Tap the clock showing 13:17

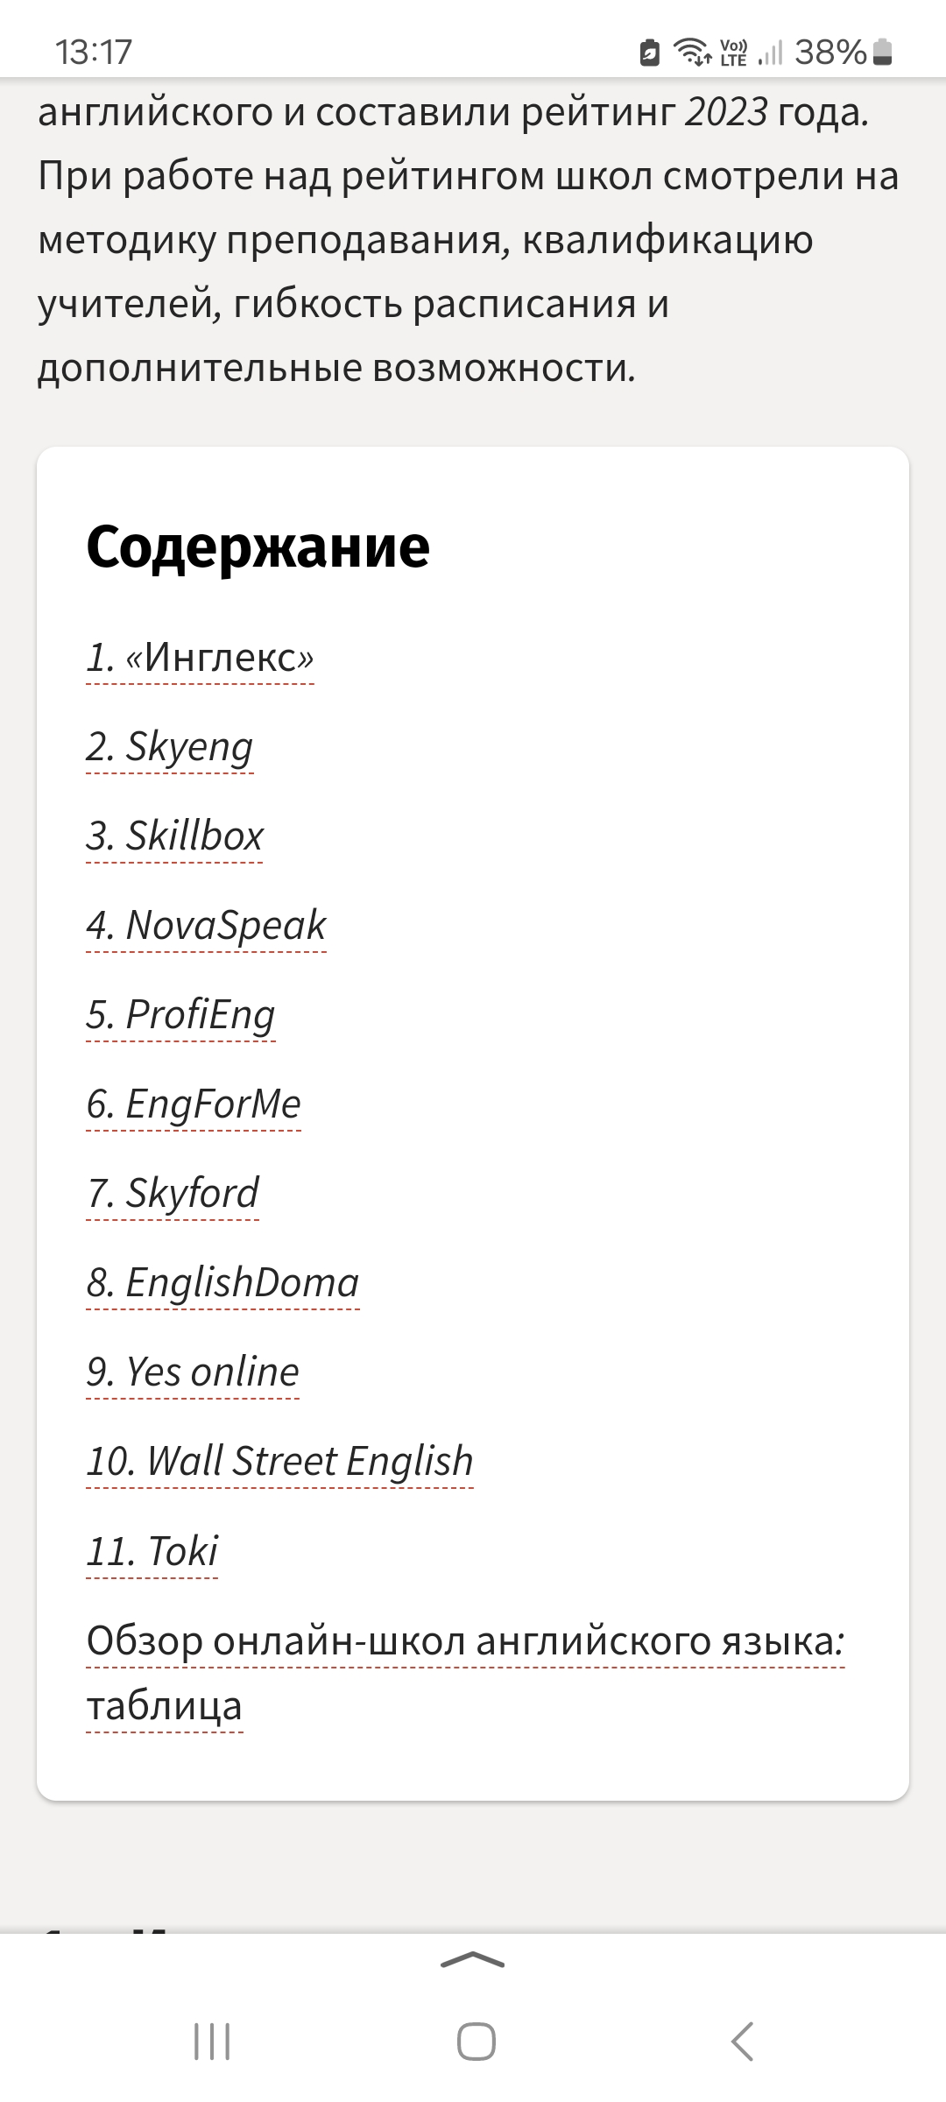tap(94, 53)
